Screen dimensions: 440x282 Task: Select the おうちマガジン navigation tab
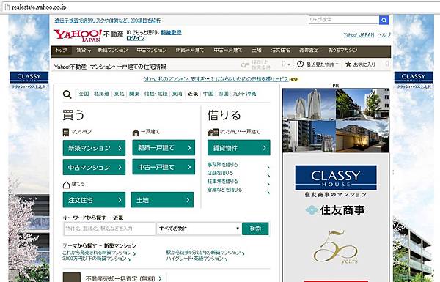click(x=342, y=51)
